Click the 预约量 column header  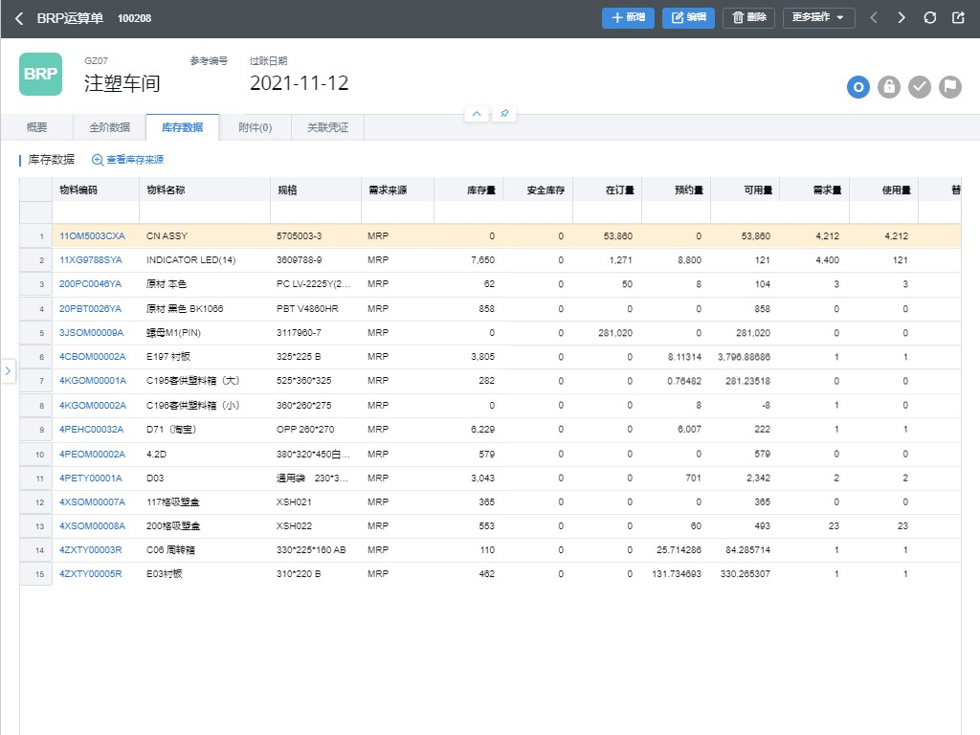click(676, 190)
